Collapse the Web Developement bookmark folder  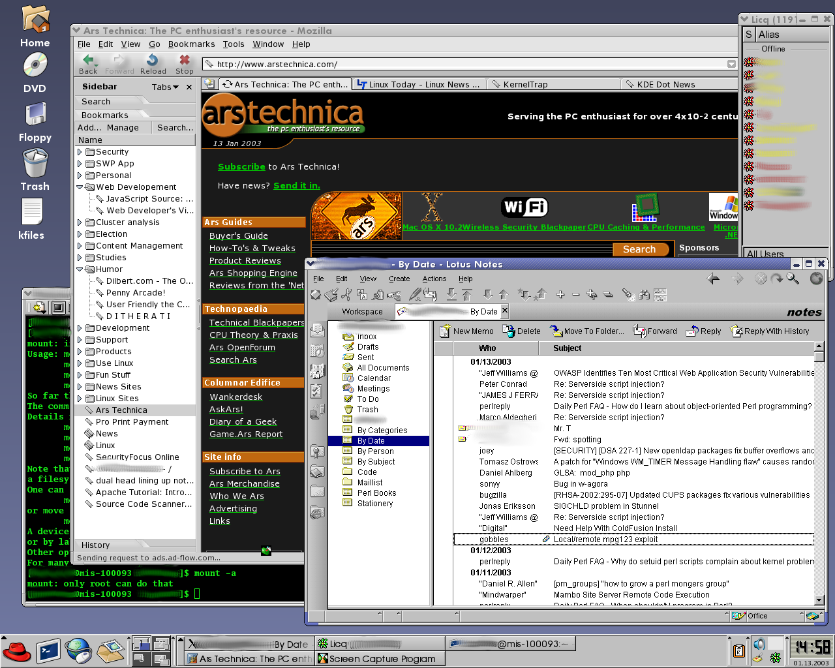pyautogui.click(x=80, y=187)
